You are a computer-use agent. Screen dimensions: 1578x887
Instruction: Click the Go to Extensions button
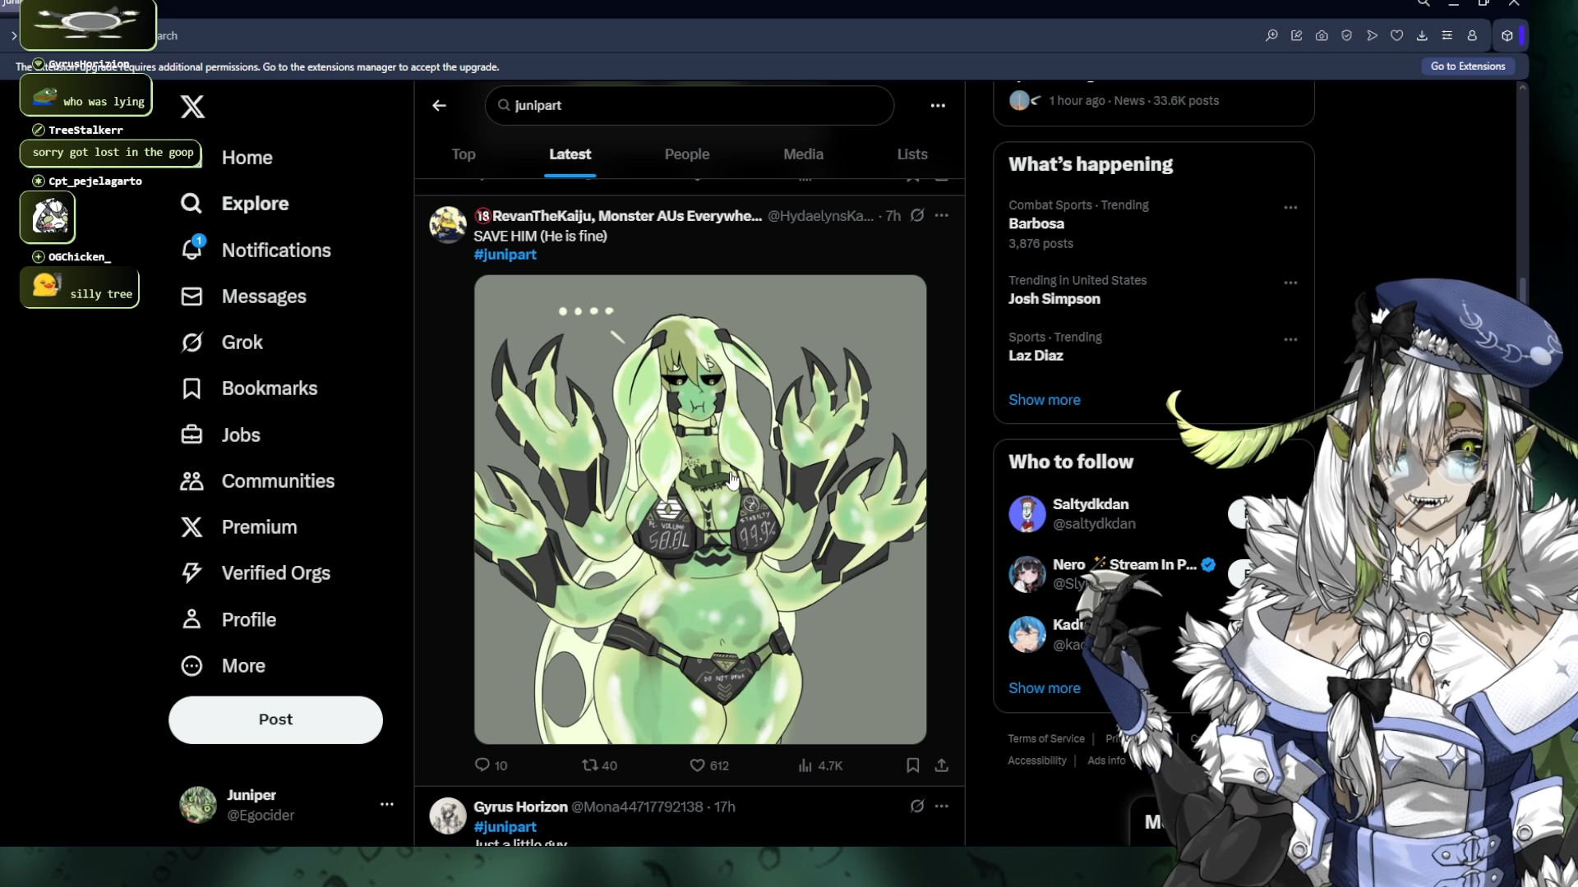1468,66
